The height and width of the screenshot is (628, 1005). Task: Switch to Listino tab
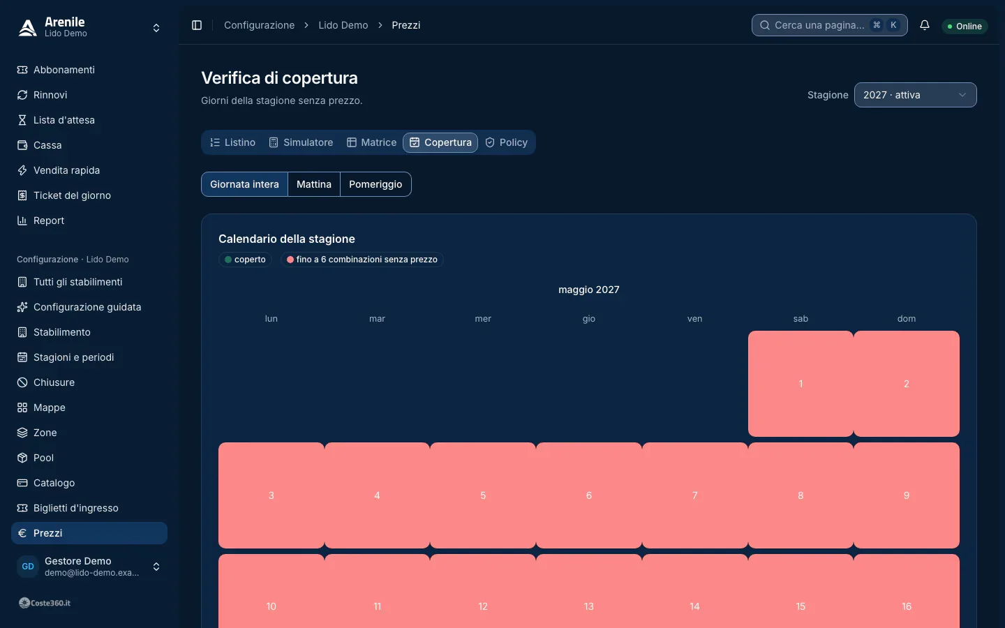click(232, 142)
